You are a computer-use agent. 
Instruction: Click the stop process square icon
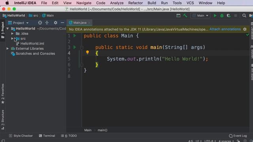236,16
